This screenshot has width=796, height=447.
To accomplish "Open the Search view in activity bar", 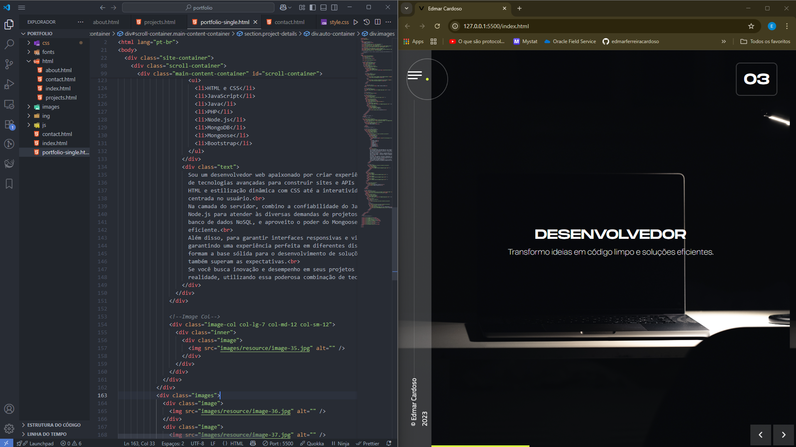I will click(x=9, y=44).
